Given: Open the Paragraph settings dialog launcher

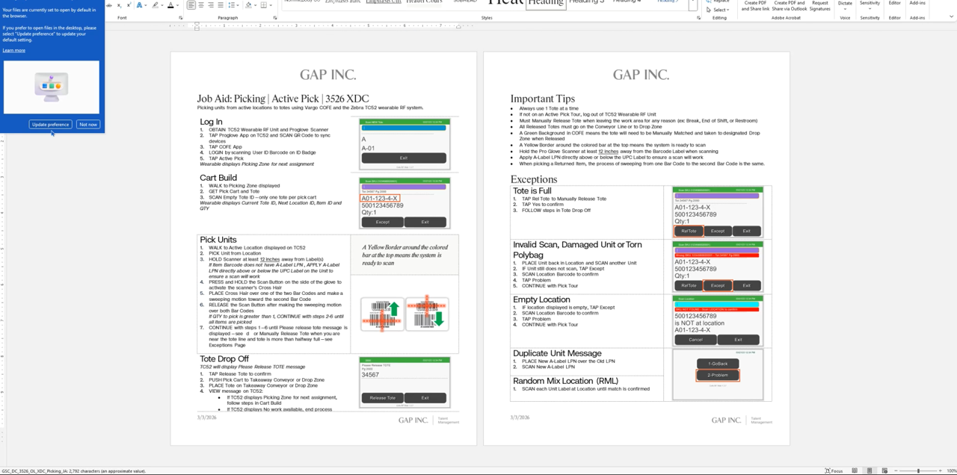Looking at the screenshot, I should tap(275, 18).
